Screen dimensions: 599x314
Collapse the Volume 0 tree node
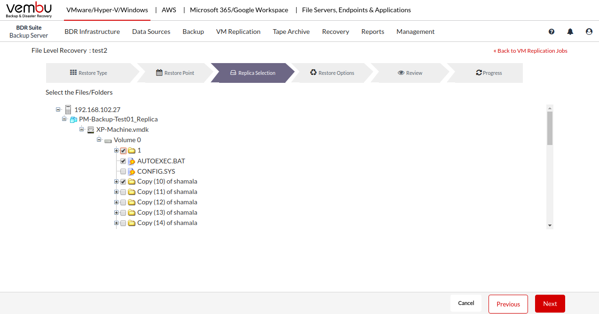[99, 140]
